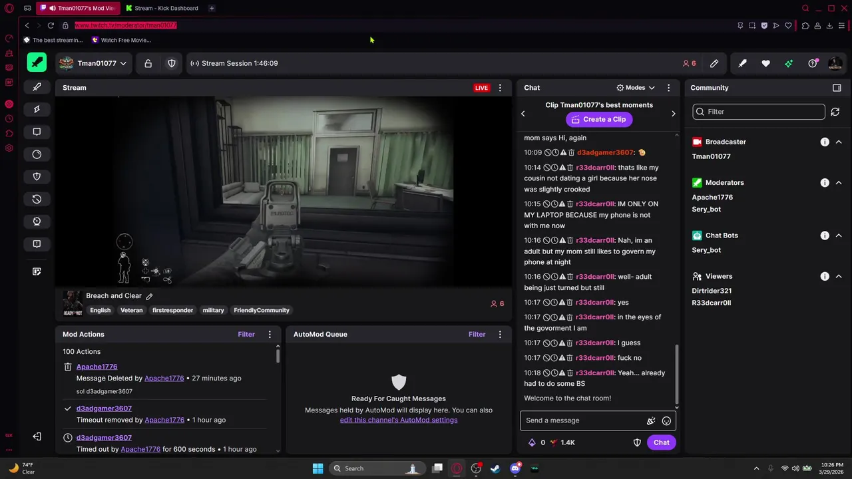The image size is (852, 479).
Task: Click Create a Clip button
Action: (x=598, y=119)
